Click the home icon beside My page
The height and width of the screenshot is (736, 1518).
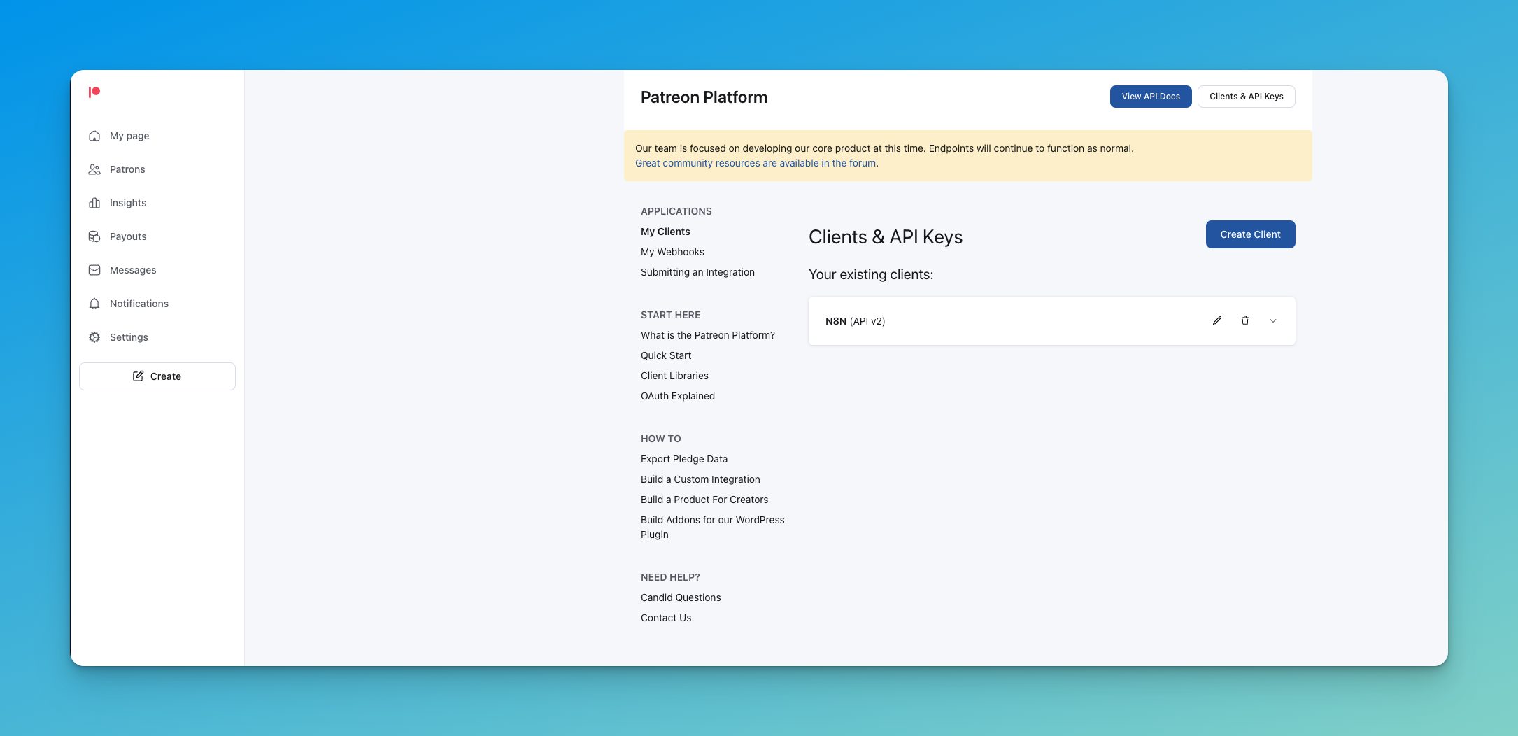pos(94,136)
